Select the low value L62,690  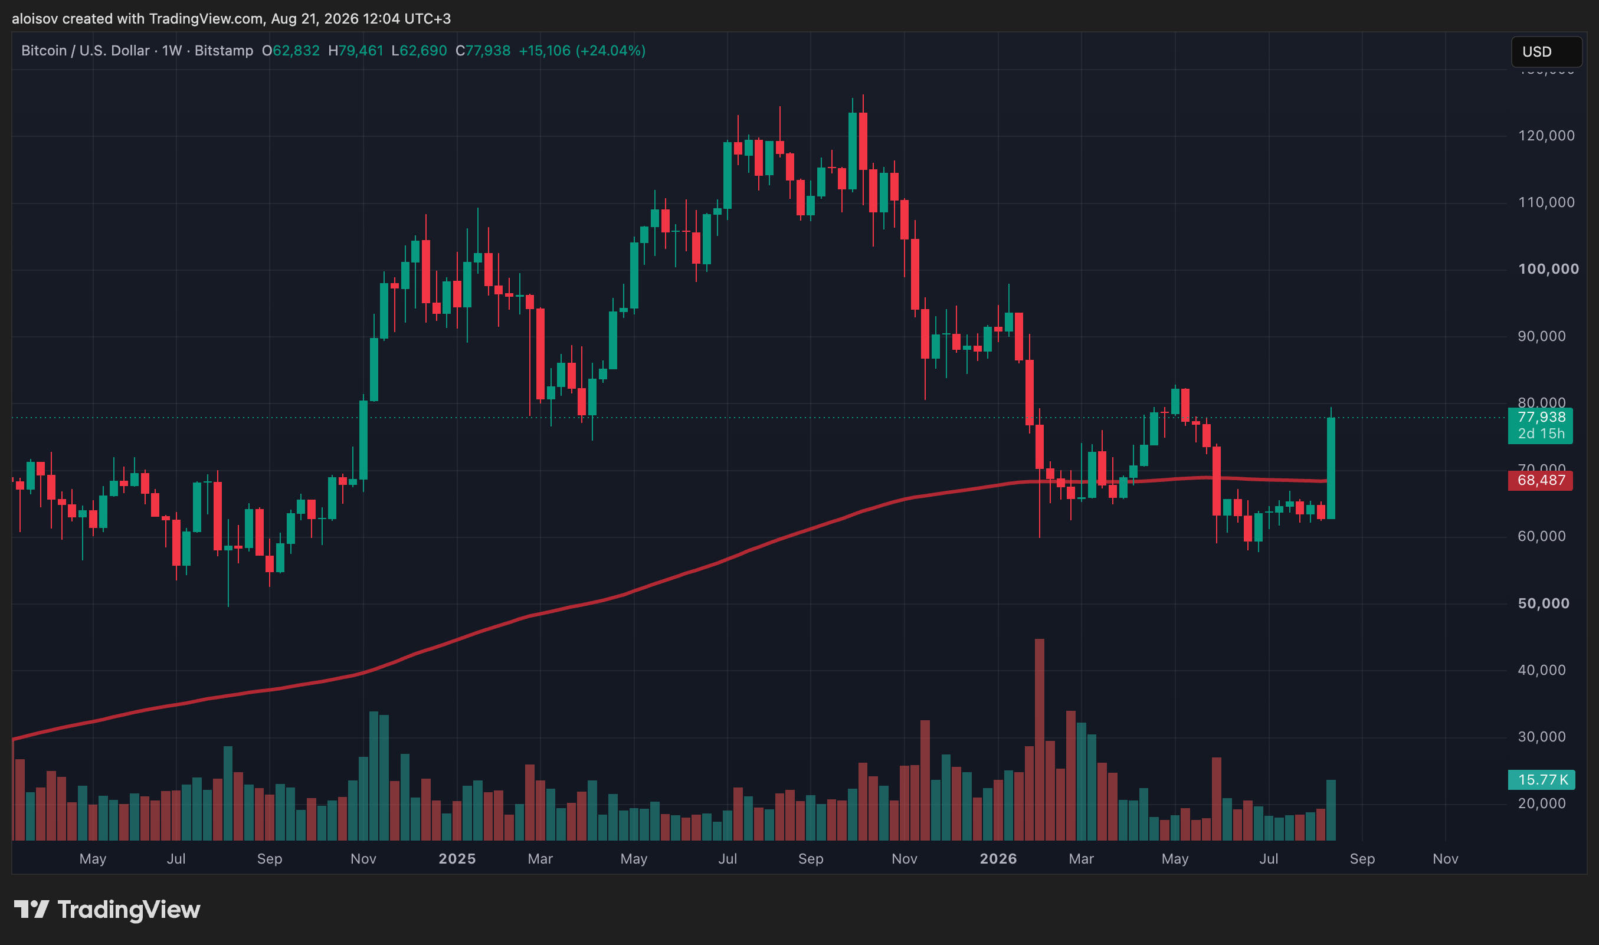point(419,50)
